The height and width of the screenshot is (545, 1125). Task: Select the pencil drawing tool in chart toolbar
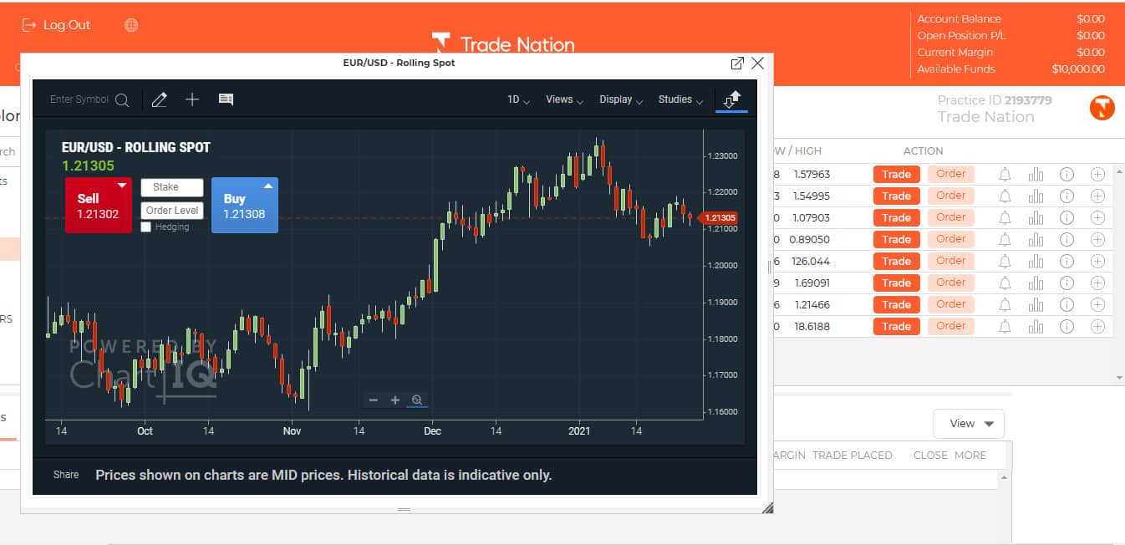[160, 99]
